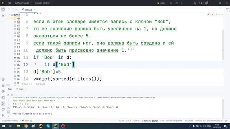This screenshot has width=230, height=129.
Task: Toggle soft-wrap in Run console
Action: (9, 108)
